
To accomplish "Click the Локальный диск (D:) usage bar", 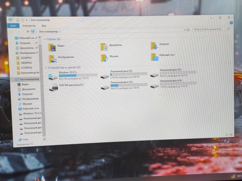I will 129,74.
